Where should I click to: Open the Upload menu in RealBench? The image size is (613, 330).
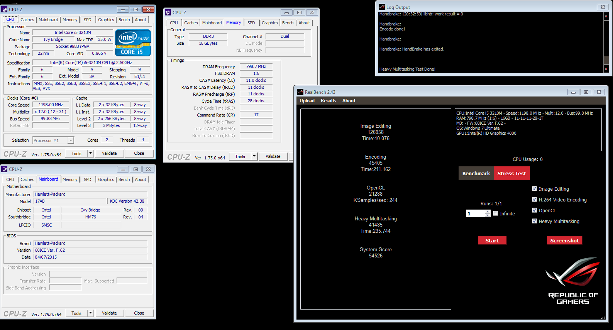(x=307, y=101)
